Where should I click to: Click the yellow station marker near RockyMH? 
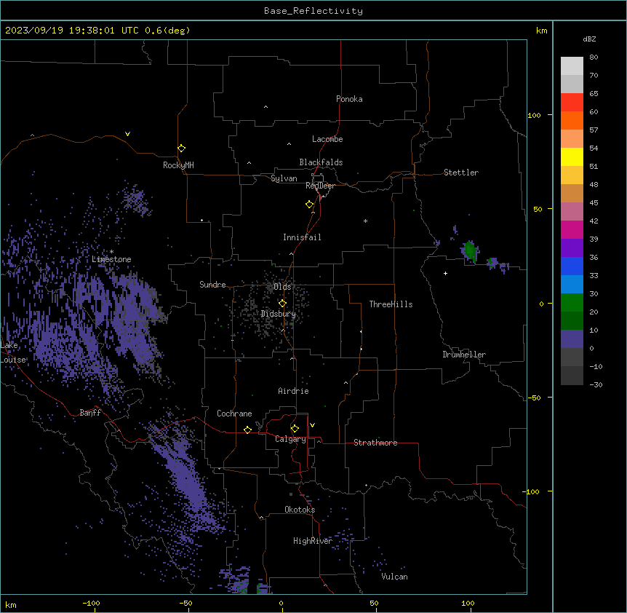pos(182,149)
